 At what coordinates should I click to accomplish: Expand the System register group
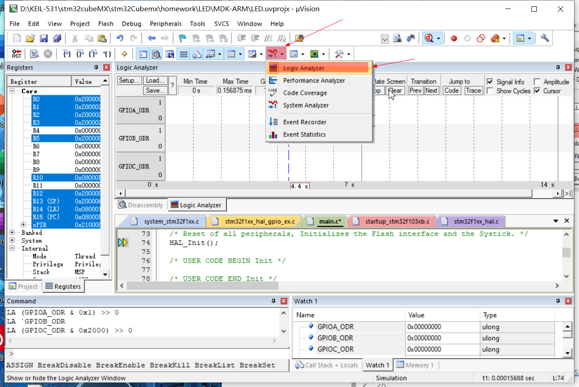(x=12, y=241)
